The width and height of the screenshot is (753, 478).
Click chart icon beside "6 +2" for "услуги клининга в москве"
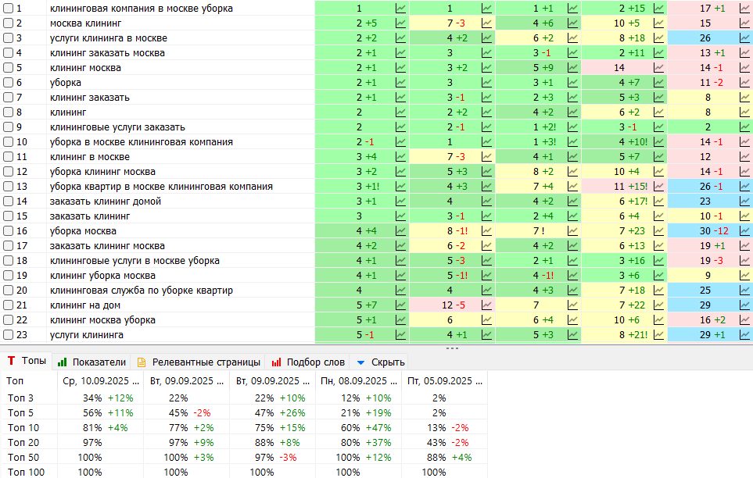[573, 38]
